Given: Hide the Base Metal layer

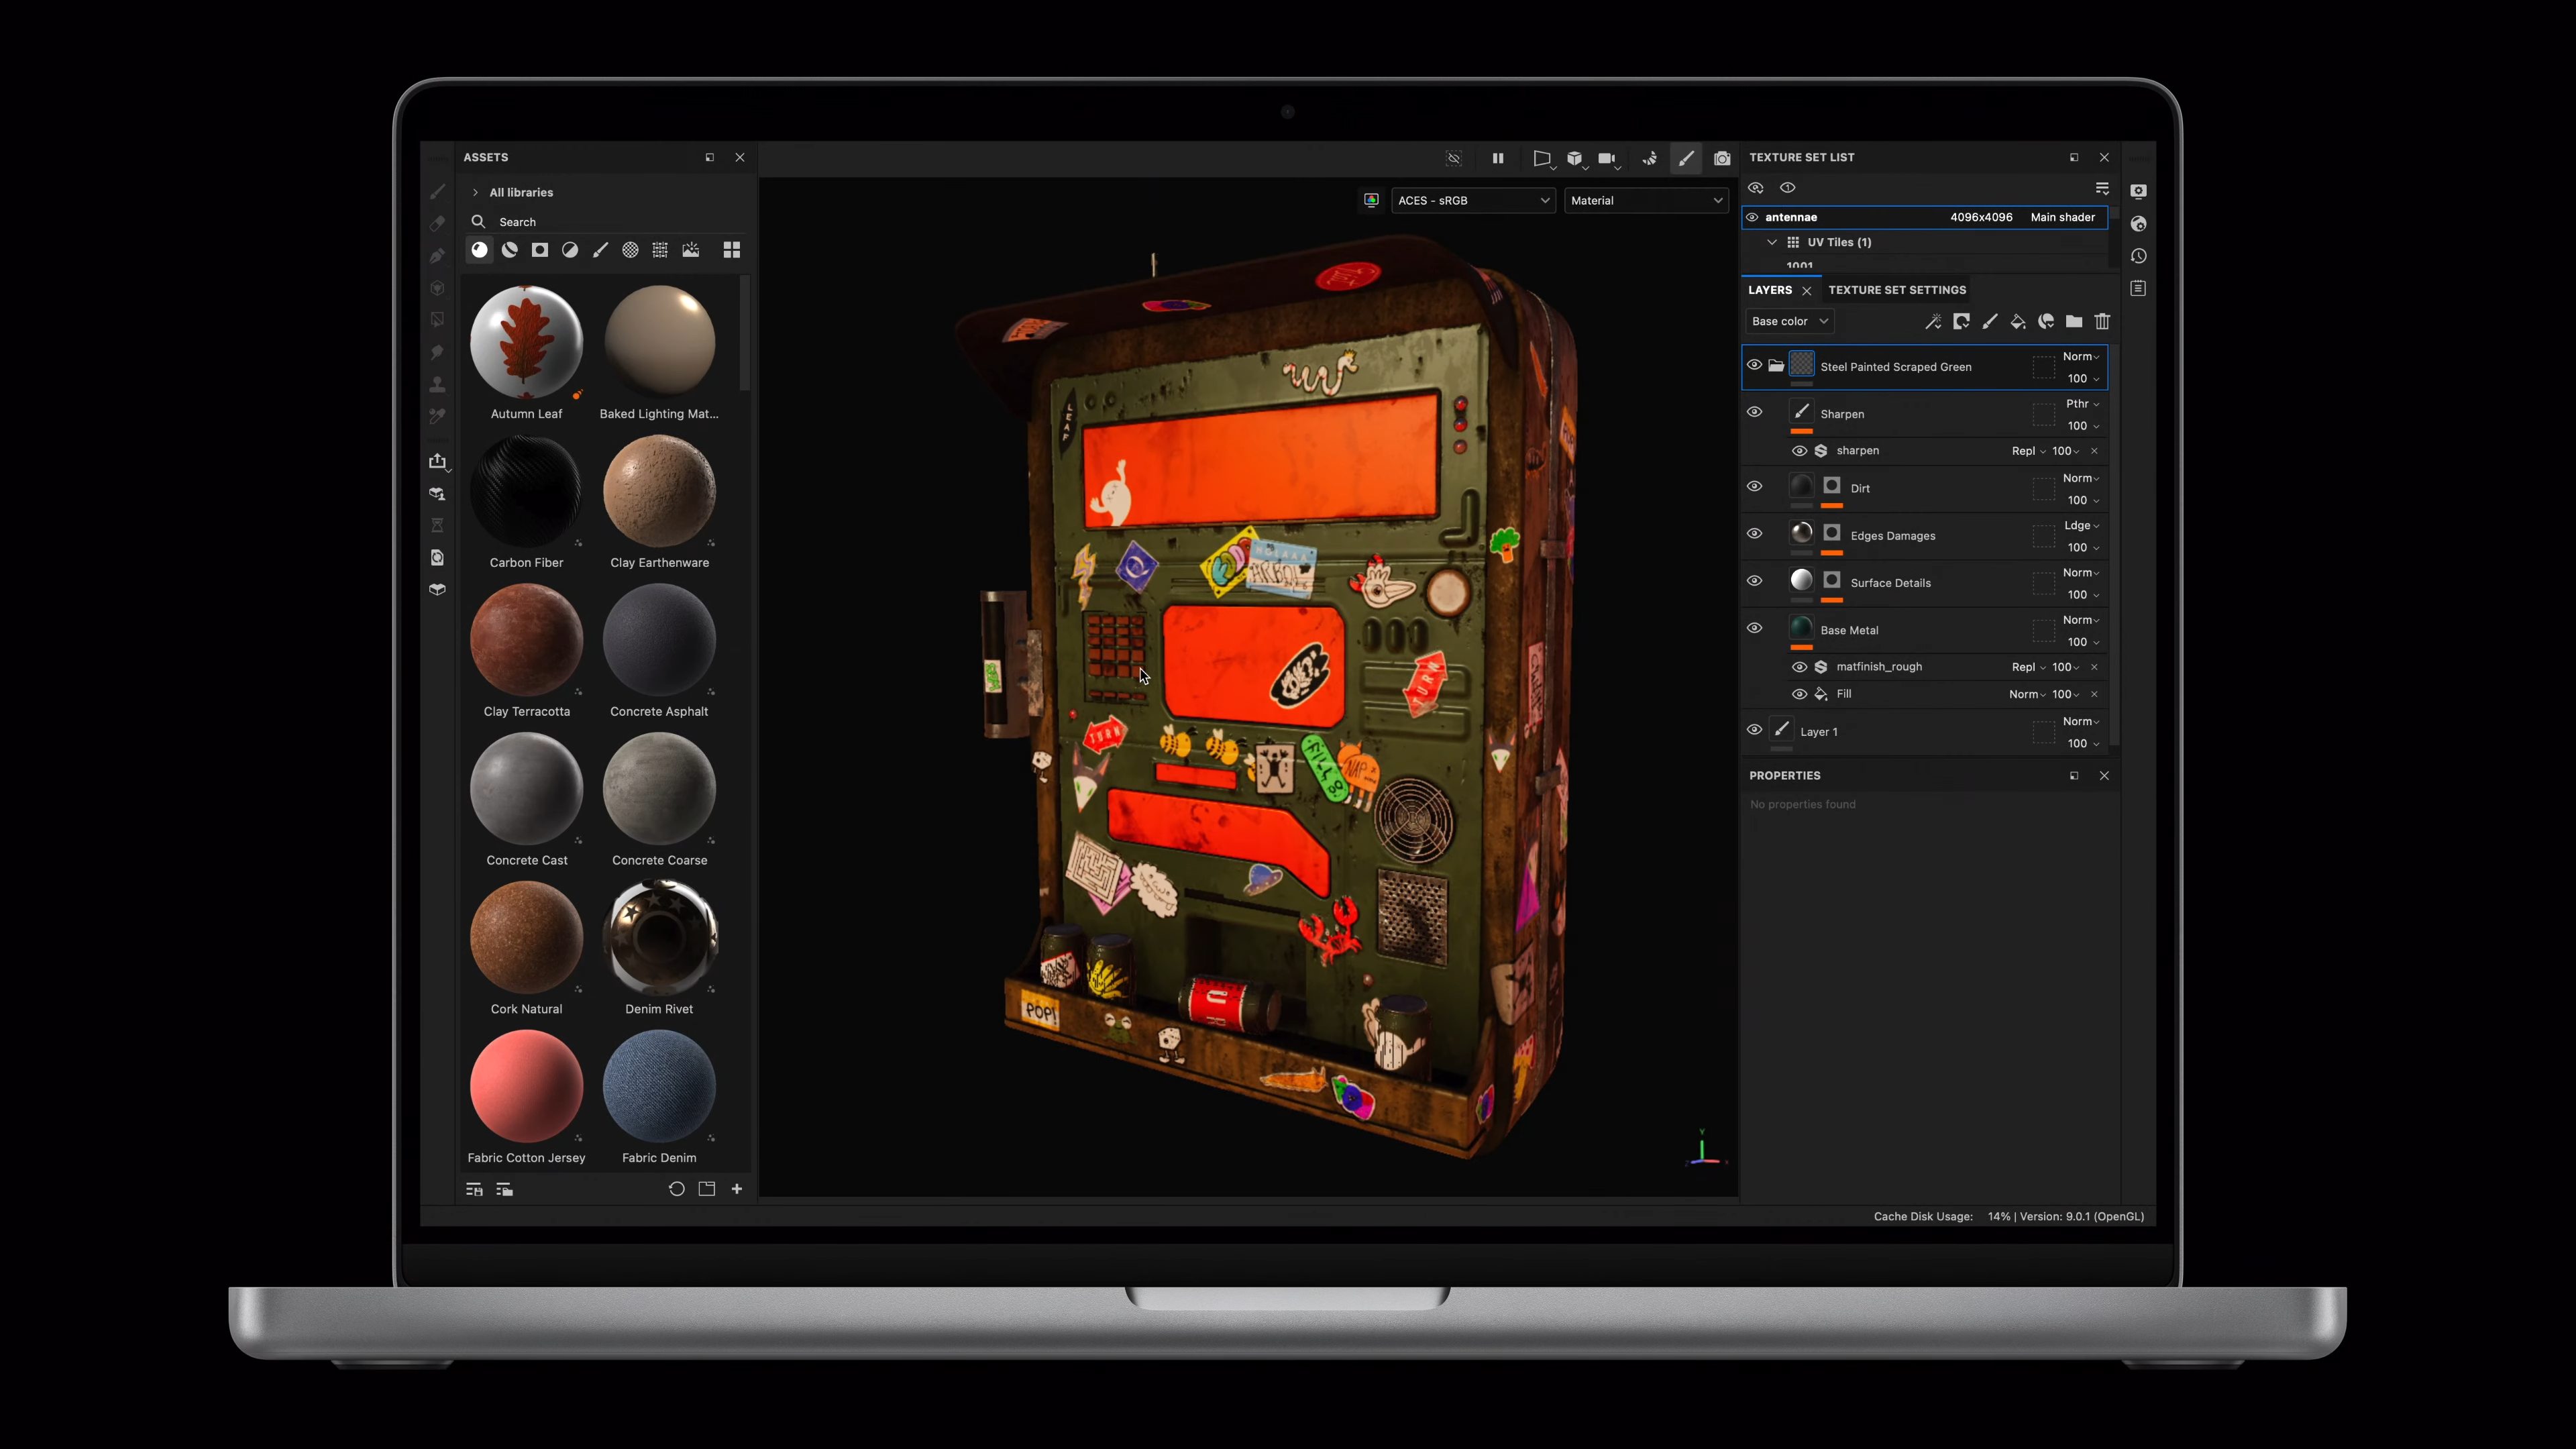Looking at the screenshot, I should pos(1754,628).
